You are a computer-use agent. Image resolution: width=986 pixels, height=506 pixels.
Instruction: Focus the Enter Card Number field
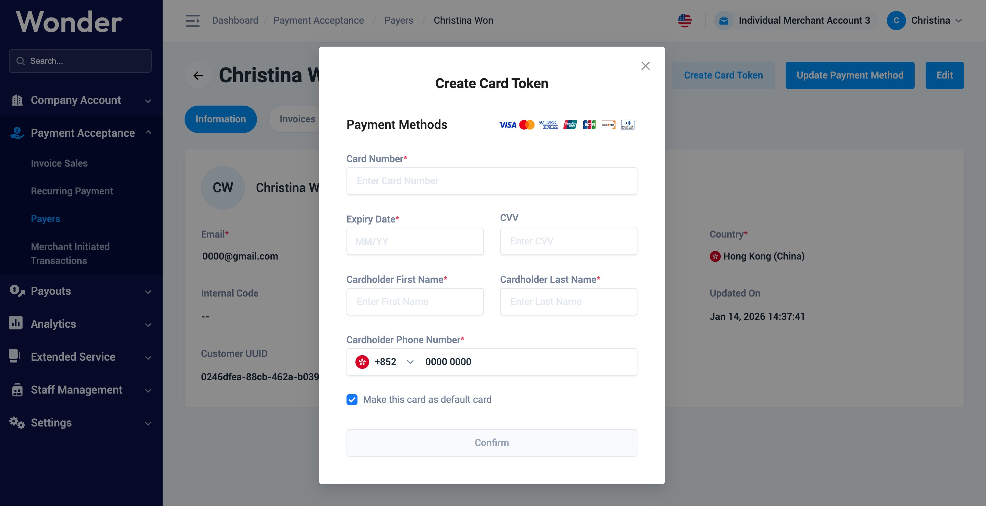(492, 181)
